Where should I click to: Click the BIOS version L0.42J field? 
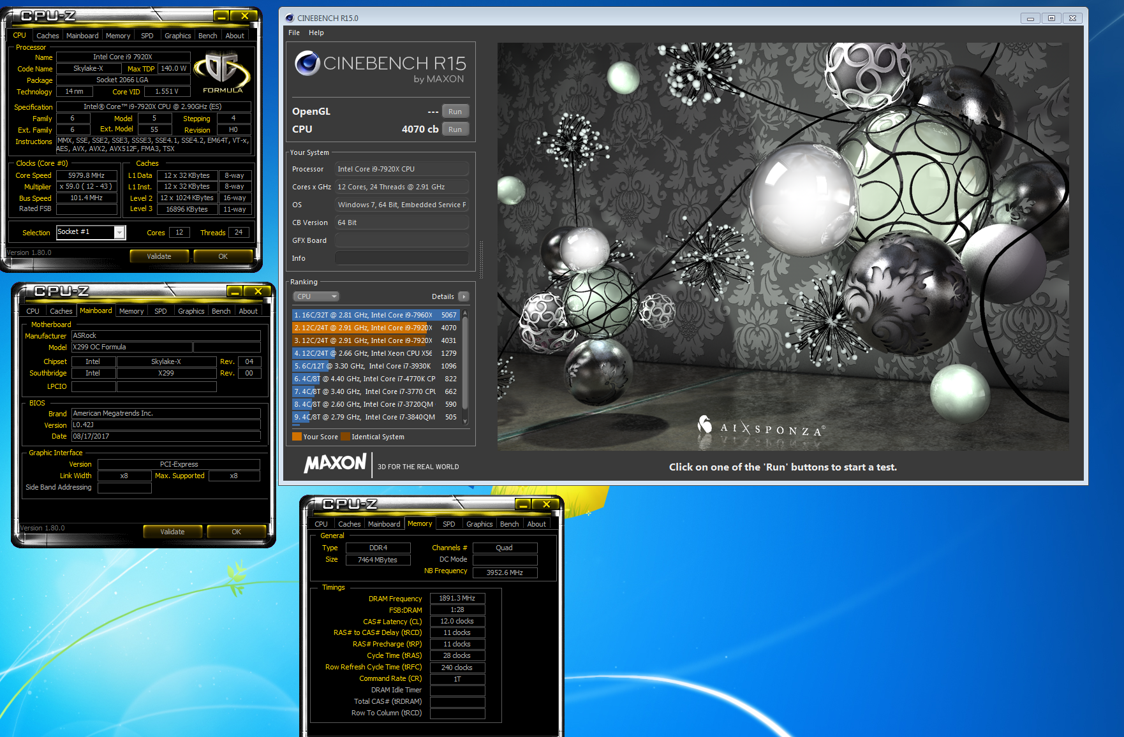click(166, 425)
